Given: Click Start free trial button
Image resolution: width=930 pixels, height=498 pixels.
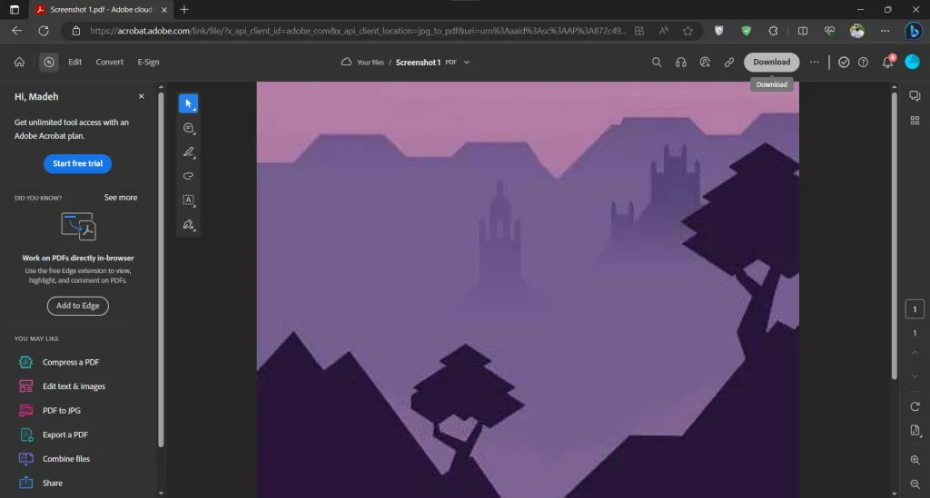Looking at the screenshot, I should (x=78, y=163).
